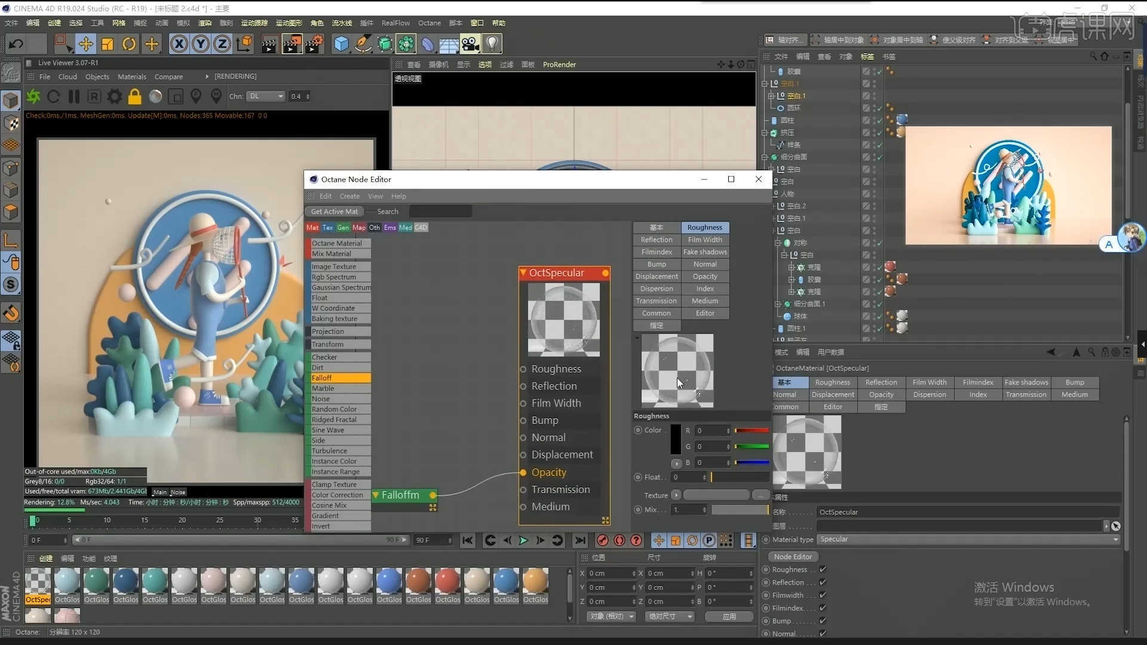Toggle Reflection checkbox in attribute panel
The image size is (1147, 645).
[x=823, y=582]
